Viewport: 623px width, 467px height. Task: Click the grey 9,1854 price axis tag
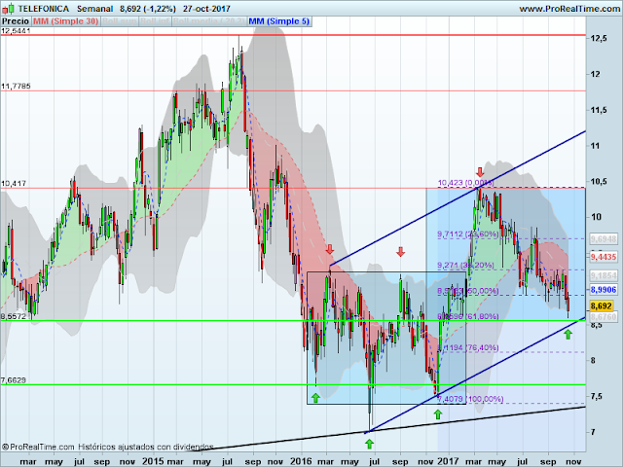(x=604, y=275)
